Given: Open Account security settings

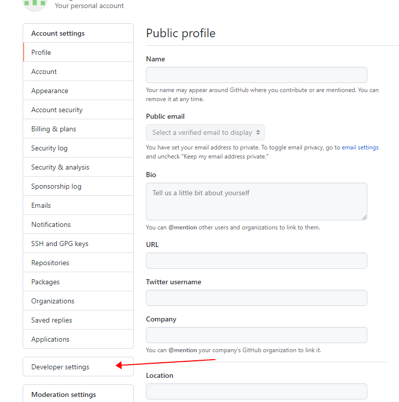Looking at the screenshot, I should 57,110.
